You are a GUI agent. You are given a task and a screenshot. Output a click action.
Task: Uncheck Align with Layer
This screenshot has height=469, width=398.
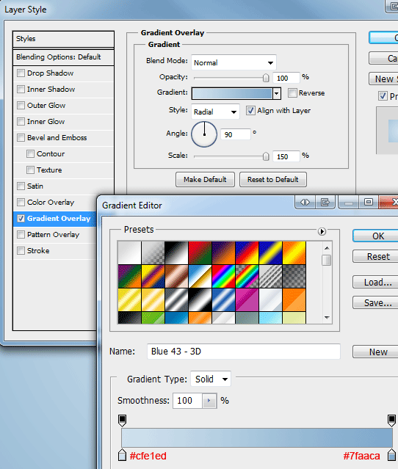(x=250, y=111)
